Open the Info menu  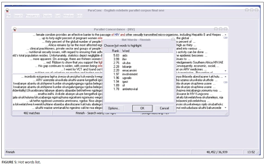(x=79, y=16)
